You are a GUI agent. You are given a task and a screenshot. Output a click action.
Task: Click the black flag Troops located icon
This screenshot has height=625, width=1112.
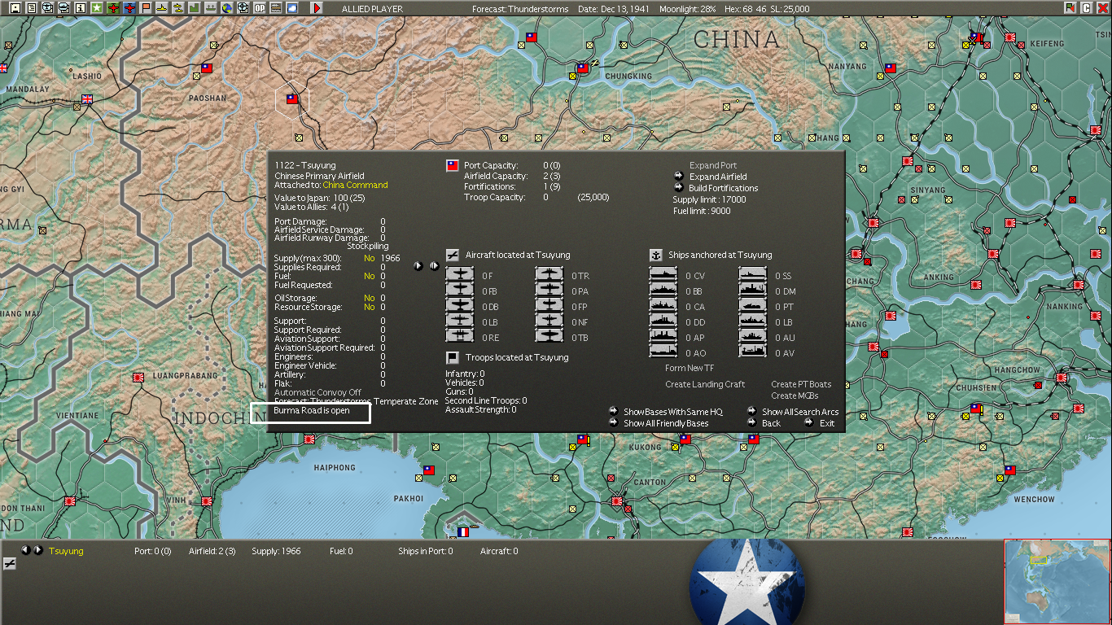coord(453,357)
